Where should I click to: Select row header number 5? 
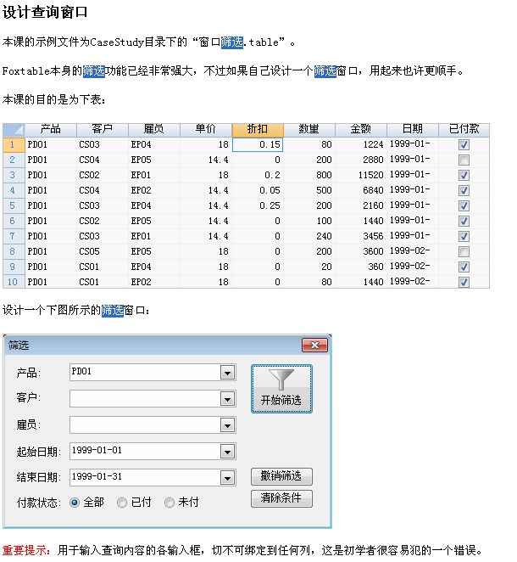point(13,205)
